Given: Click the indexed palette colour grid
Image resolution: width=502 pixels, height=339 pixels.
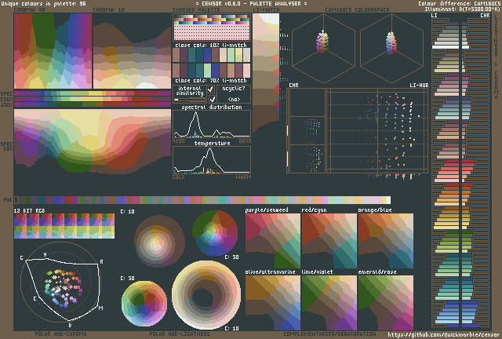Looking at the screenshot, I should 212,29.
